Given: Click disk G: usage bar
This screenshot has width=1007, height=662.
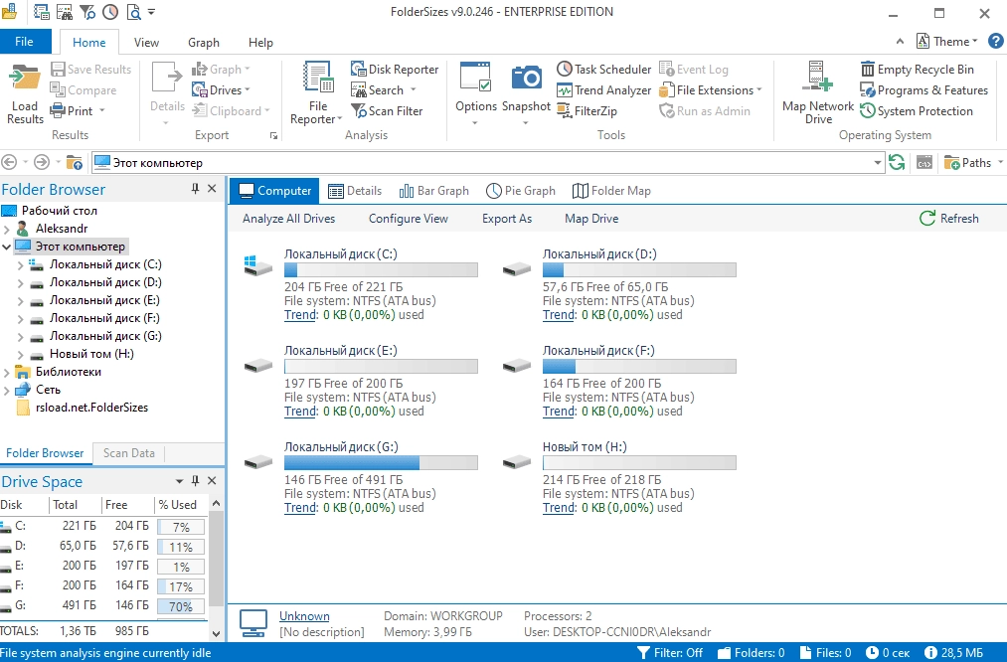Looking at the screenshot, I should (381, 462).
